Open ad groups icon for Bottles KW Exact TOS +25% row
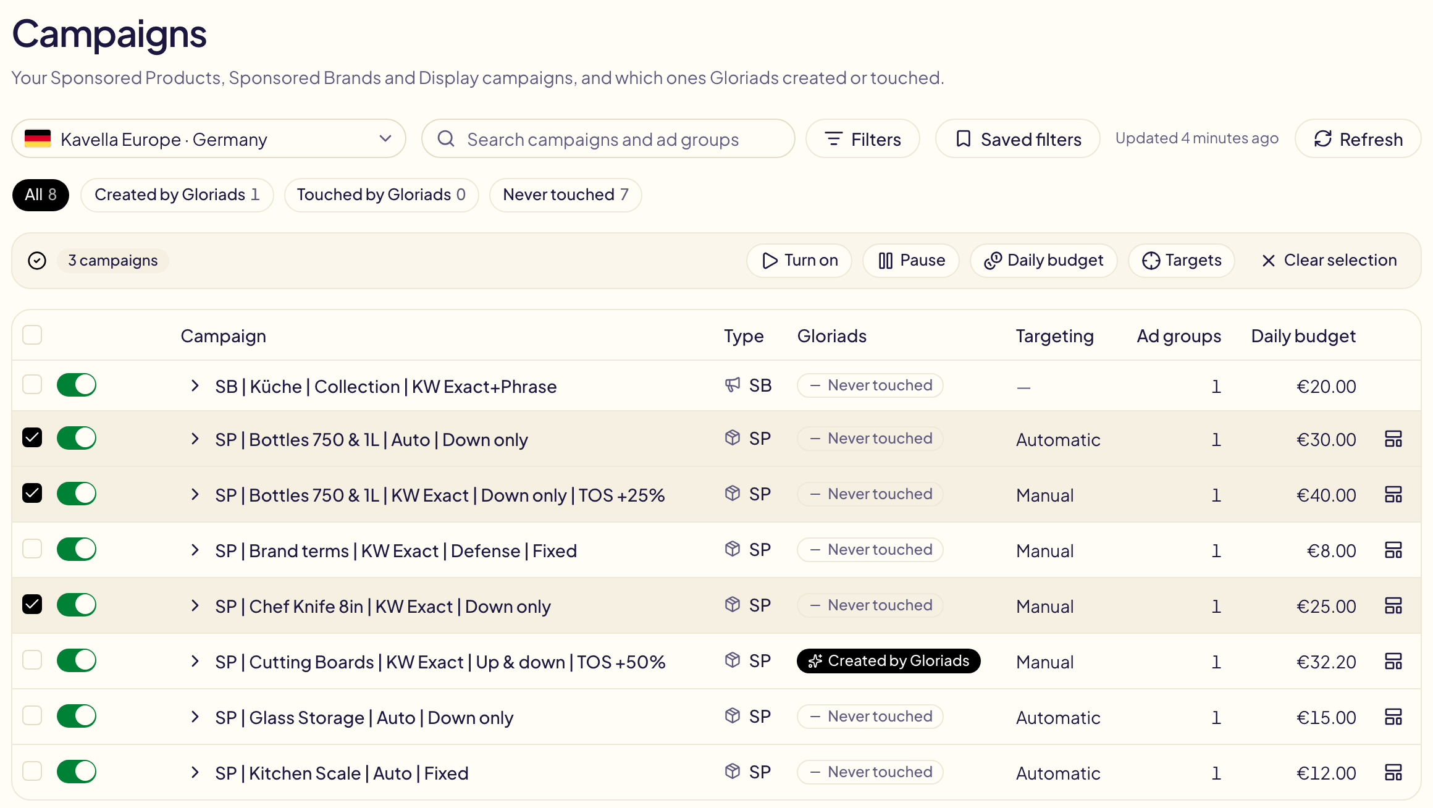1433x808 pixels. click(1393, 494)
